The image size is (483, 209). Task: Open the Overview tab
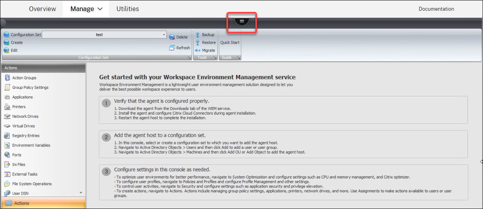click(x=42, y=9)
